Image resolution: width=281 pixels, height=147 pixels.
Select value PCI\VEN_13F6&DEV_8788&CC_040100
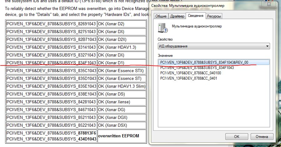190,73
